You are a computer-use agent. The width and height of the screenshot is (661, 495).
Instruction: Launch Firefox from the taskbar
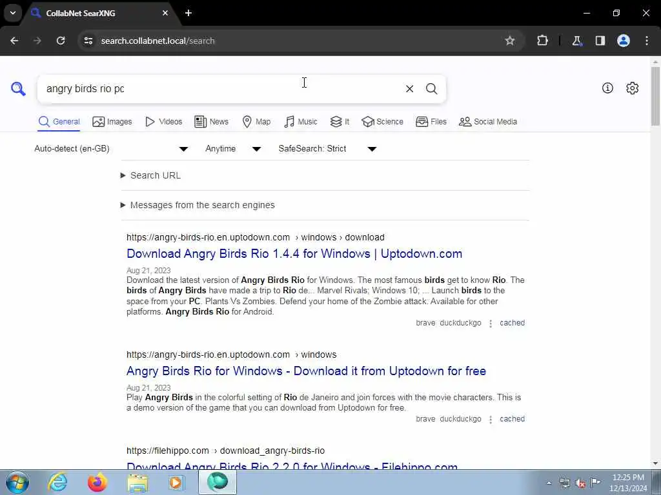(97, 482)
